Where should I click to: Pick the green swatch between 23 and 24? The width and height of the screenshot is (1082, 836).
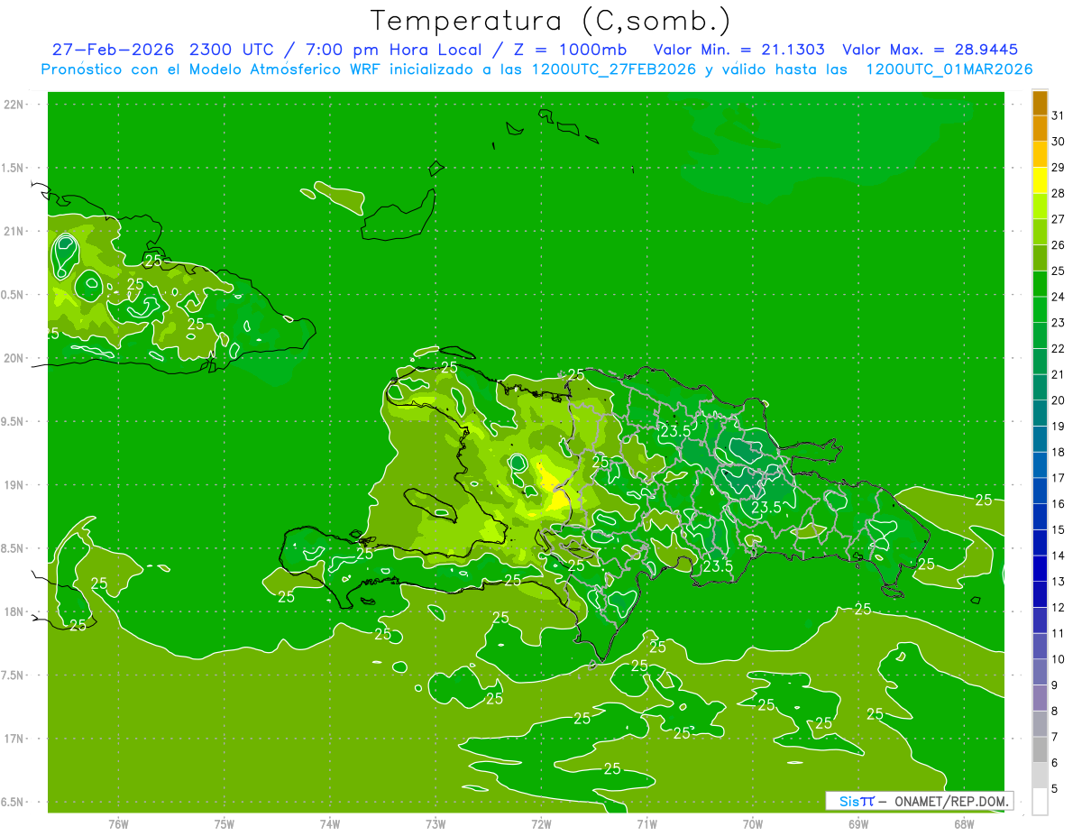(1040, 309)
